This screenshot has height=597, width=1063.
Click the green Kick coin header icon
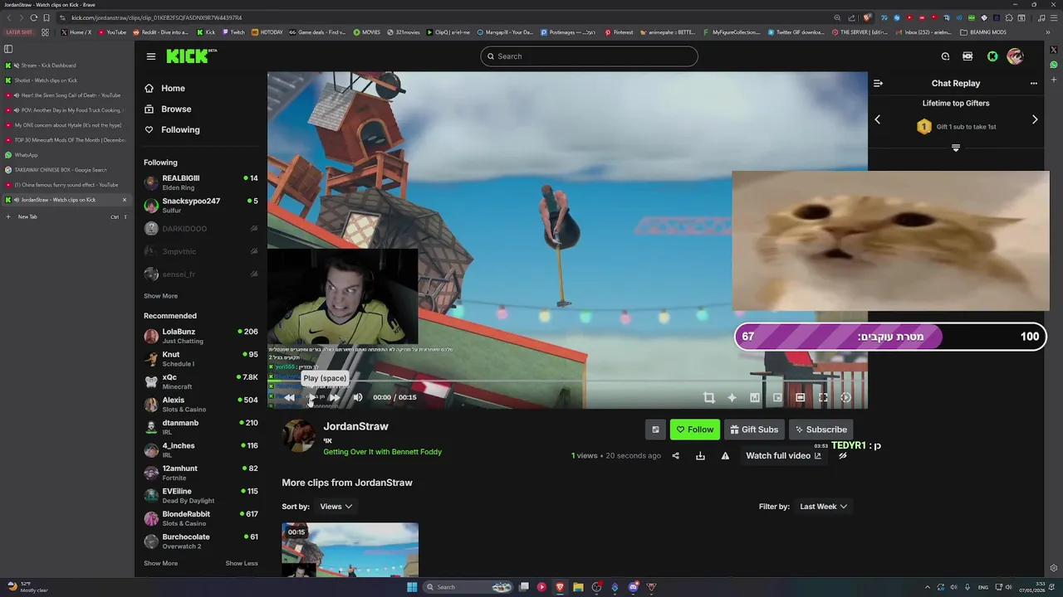(992, 56)
